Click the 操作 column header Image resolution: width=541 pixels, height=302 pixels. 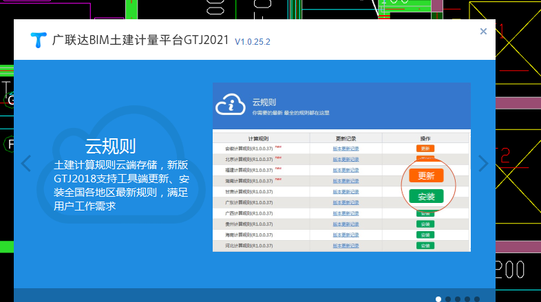coord(425,138)
